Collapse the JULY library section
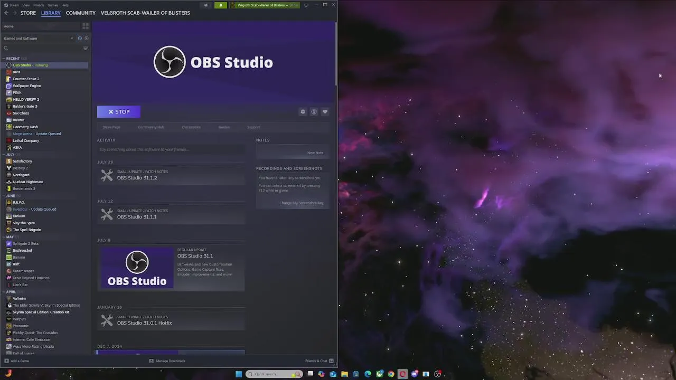The image size is (676, 380). point(3,155)
